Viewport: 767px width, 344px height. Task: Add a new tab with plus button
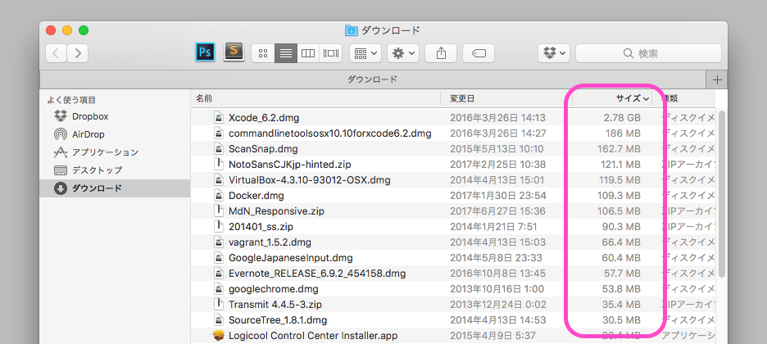coord(717,79)
